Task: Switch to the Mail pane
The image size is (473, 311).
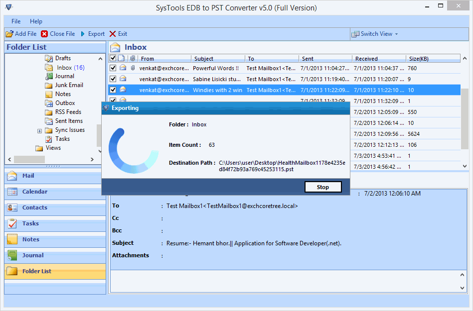Action: click(x=55, y=176)
